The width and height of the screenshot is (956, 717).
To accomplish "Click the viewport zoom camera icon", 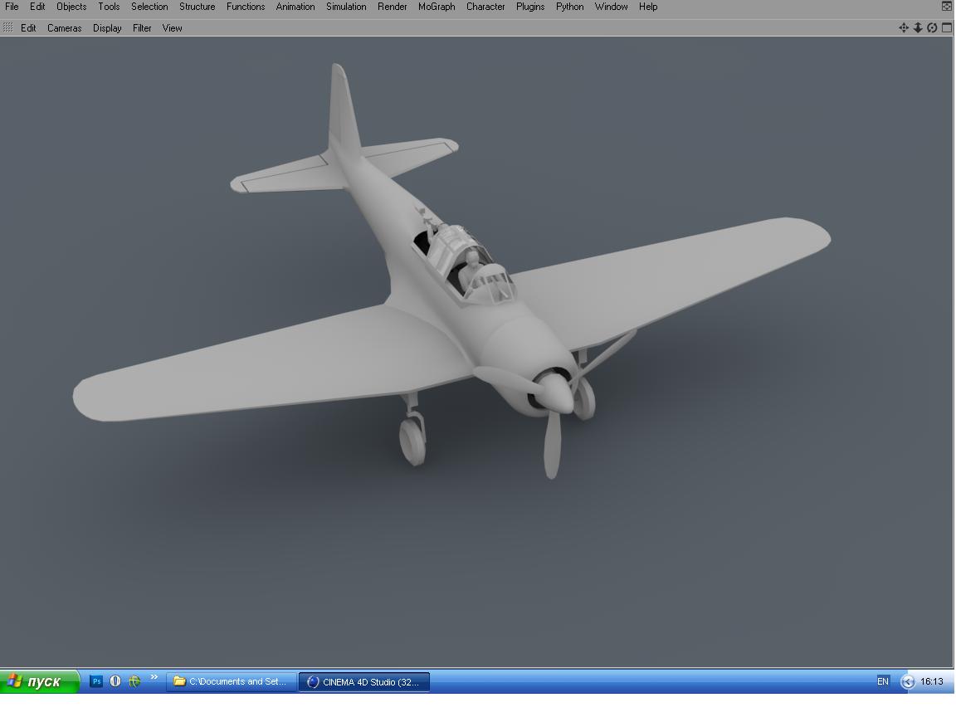I will [x=918, y=27].
